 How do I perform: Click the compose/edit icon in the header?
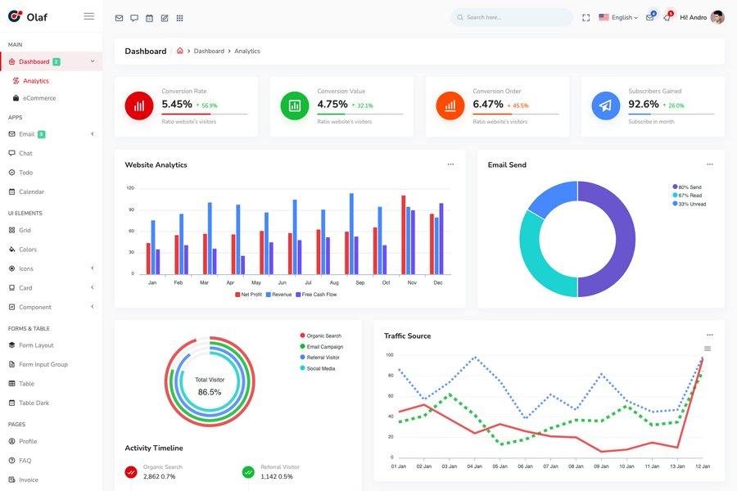pyautogui.click(x=163, y=17)
